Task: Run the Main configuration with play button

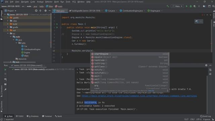Action: (x=186, y=6)
